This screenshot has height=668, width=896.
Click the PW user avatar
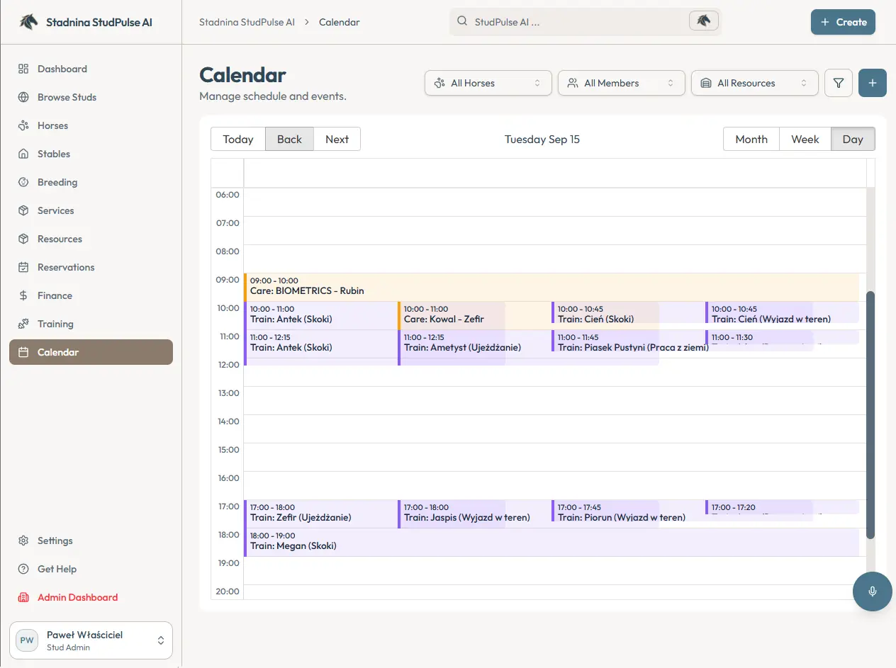tap(27, 640)
